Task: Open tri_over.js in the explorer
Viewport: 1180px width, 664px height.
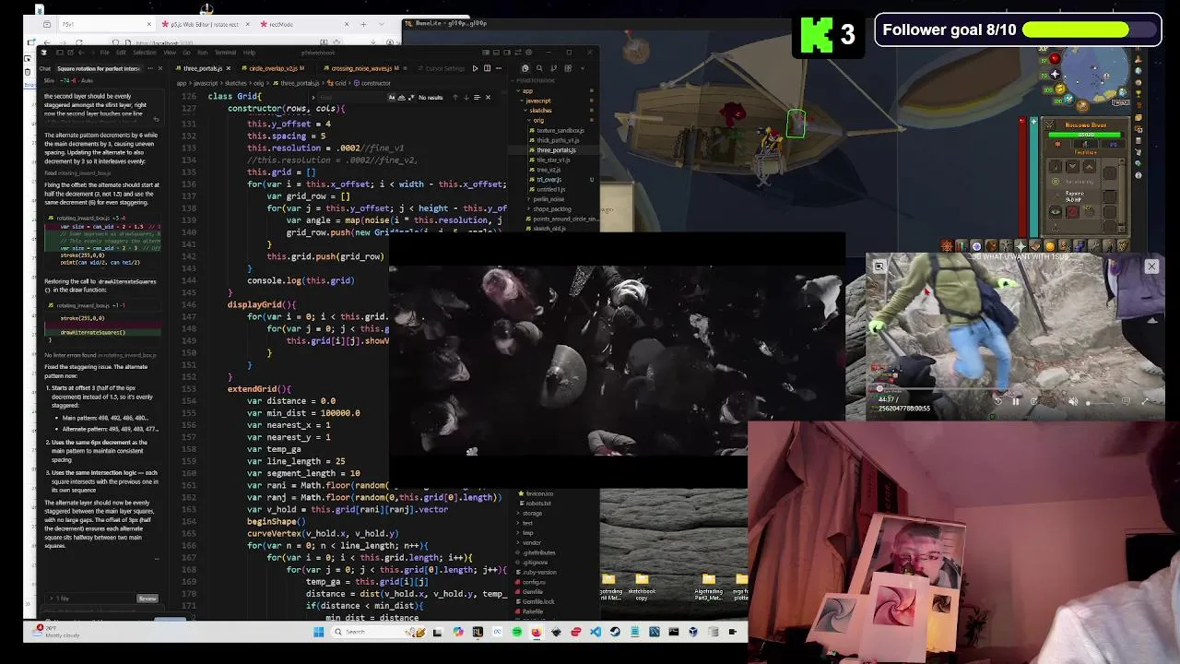Action: 549,180
